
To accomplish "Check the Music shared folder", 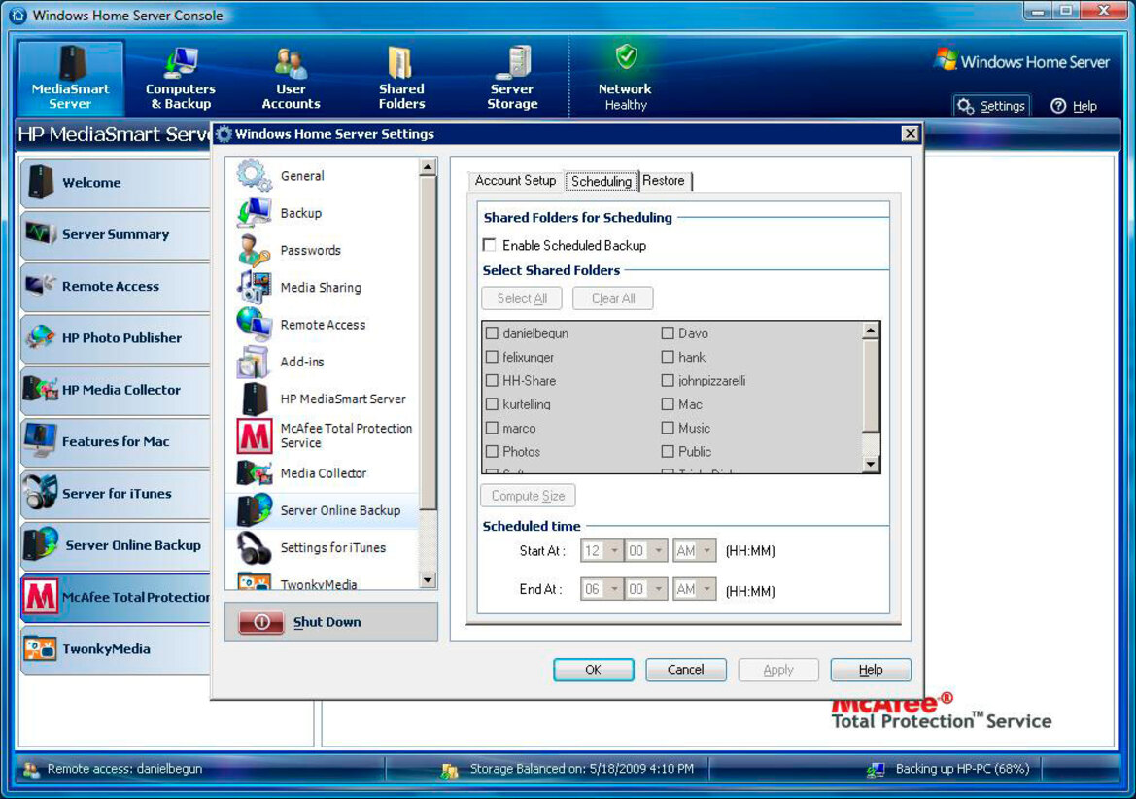I will click(x=668, y=428).
